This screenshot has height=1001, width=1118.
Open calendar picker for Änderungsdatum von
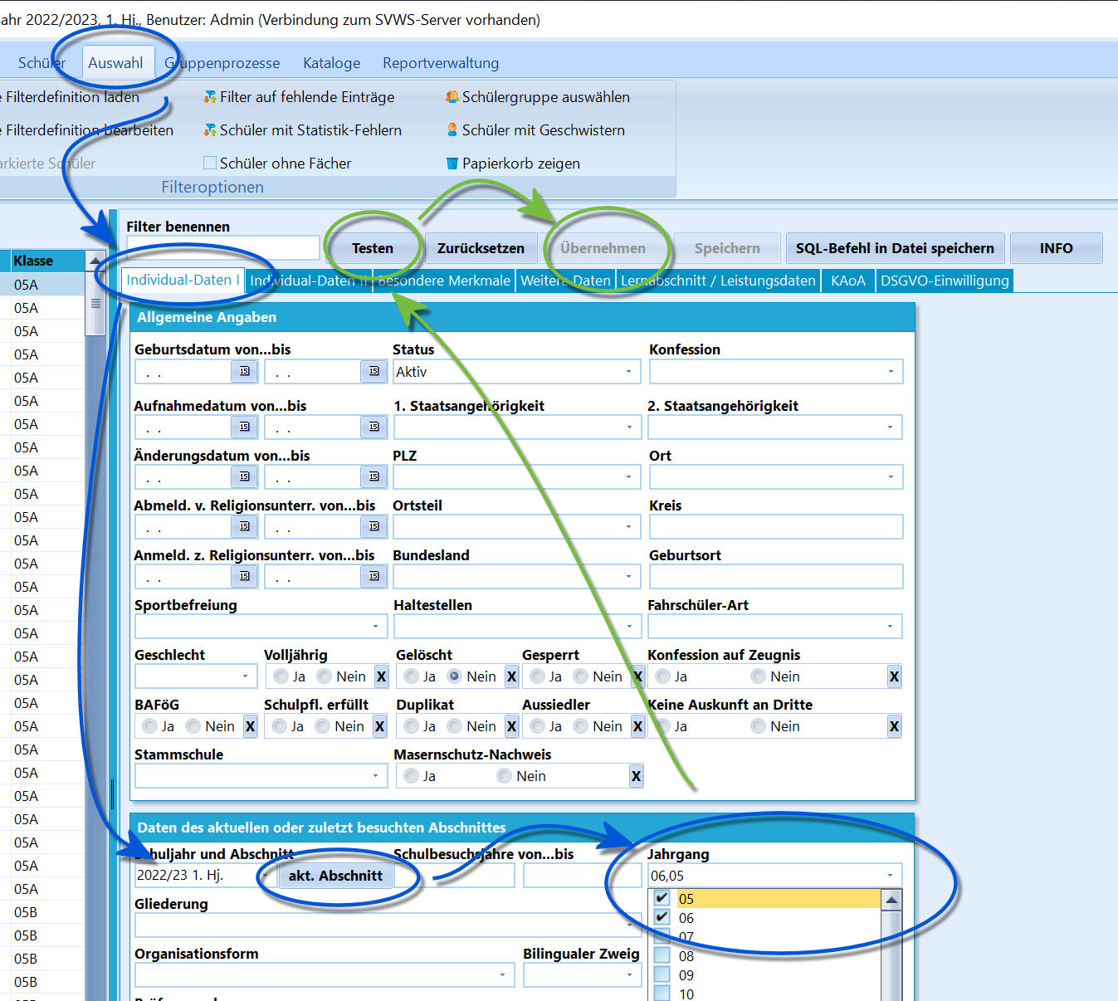(x=244, y=476)
